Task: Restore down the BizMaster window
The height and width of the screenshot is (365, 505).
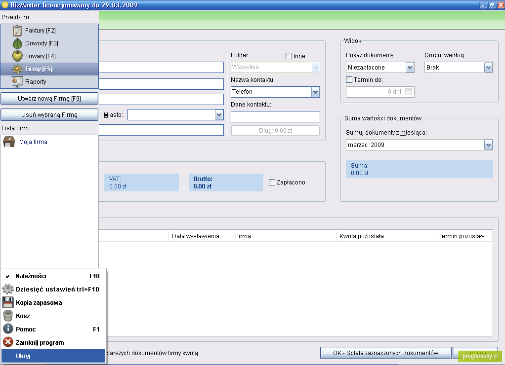Action: click(x=492, y=5)
